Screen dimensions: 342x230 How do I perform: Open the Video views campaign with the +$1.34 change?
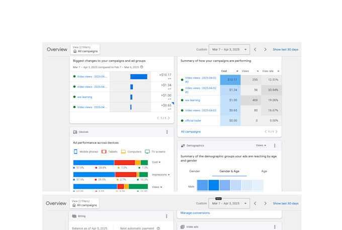pos(92,87)
